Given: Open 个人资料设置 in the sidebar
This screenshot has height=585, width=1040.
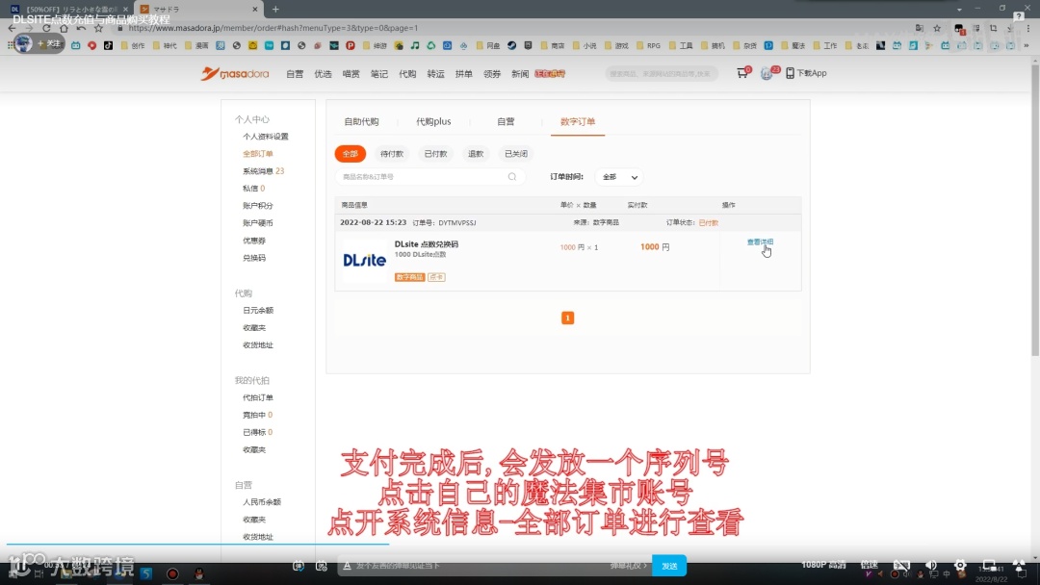Looking at the screenshot, I should 266,137.
